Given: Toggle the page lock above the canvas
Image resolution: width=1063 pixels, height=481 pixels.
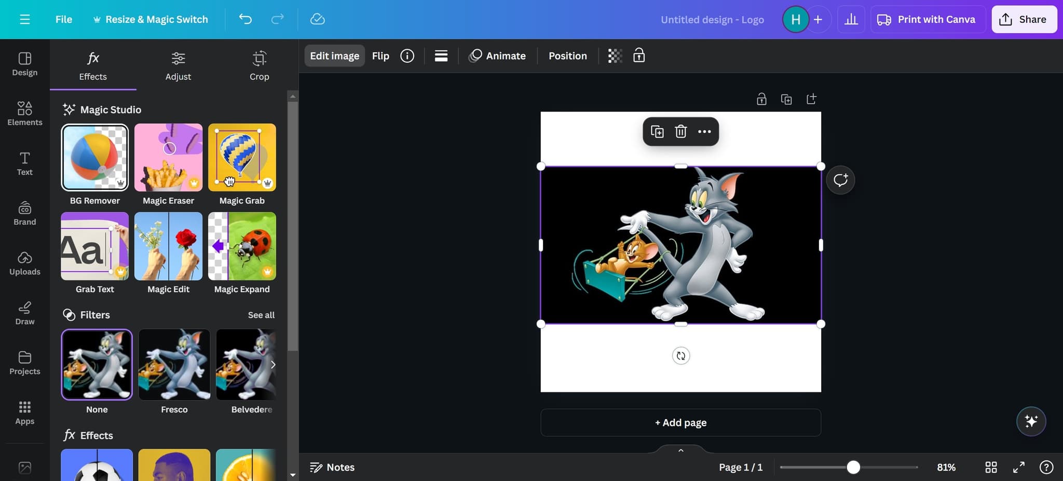Looking at the screenshot, I should click(761, 99).
